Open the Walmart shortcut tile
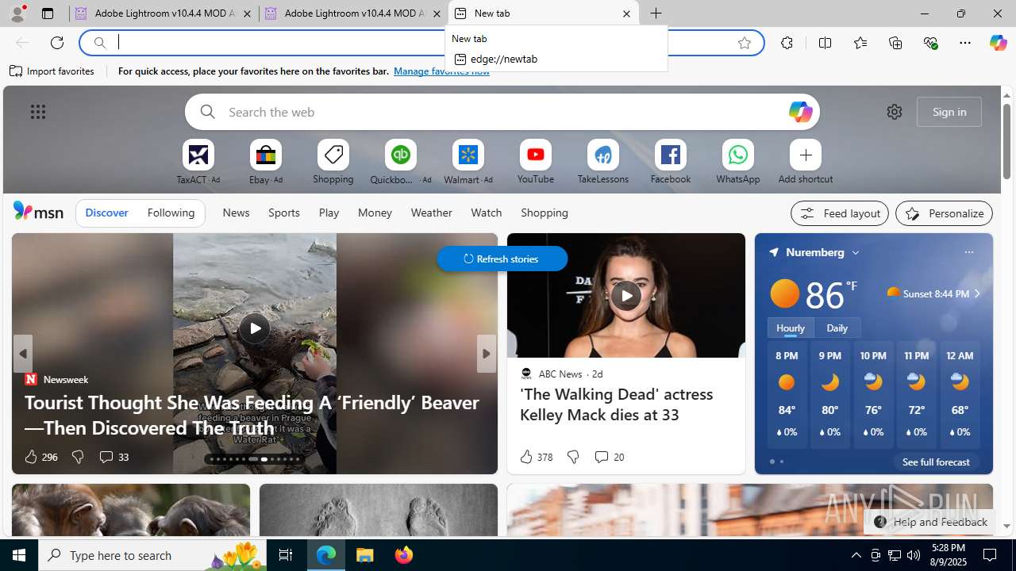Screen dimensions: 1016x571 (468, 163)
